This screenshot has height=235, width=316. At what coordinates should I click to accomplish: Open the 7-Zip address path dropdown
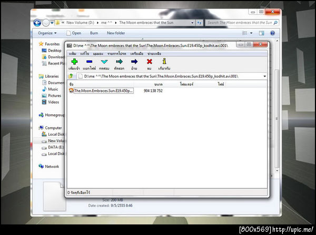[264, 76]
